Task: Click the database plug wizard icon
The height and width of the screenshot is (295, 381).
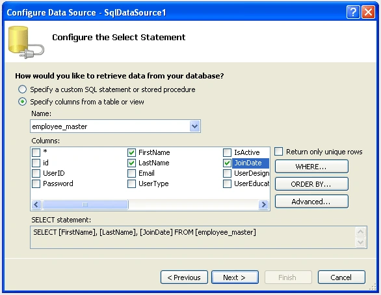Action: pyautogui.click(x=26, y=42)
